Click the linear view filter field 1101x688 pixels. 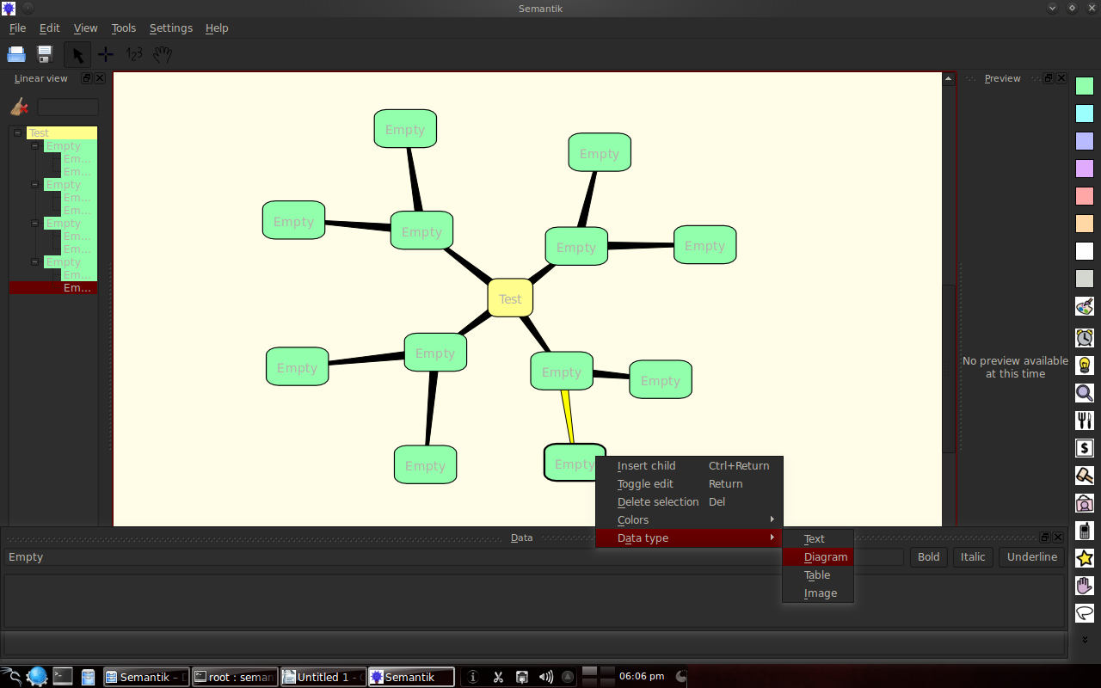tap(68, 107)
